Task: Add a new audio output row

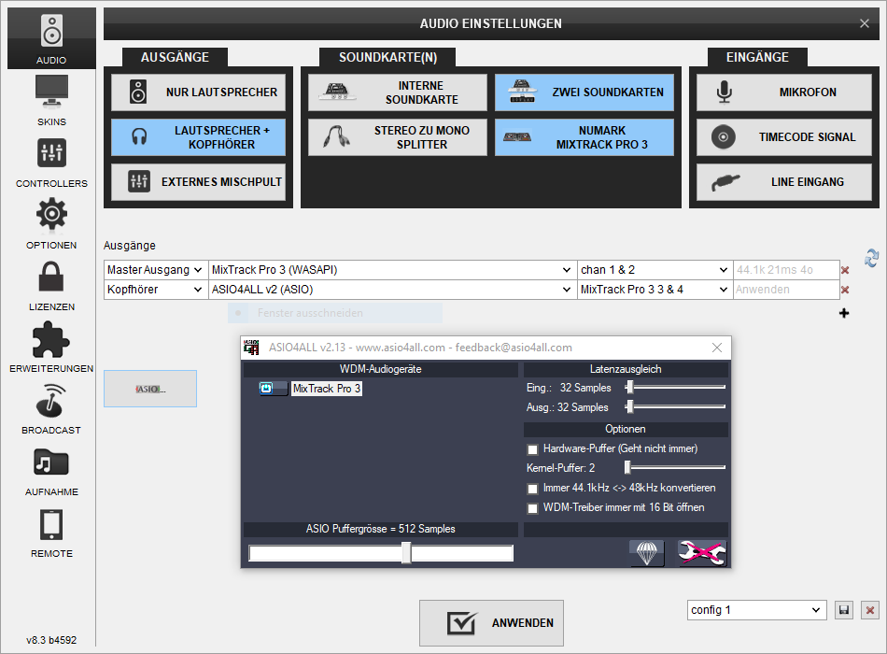Action: 844,313
